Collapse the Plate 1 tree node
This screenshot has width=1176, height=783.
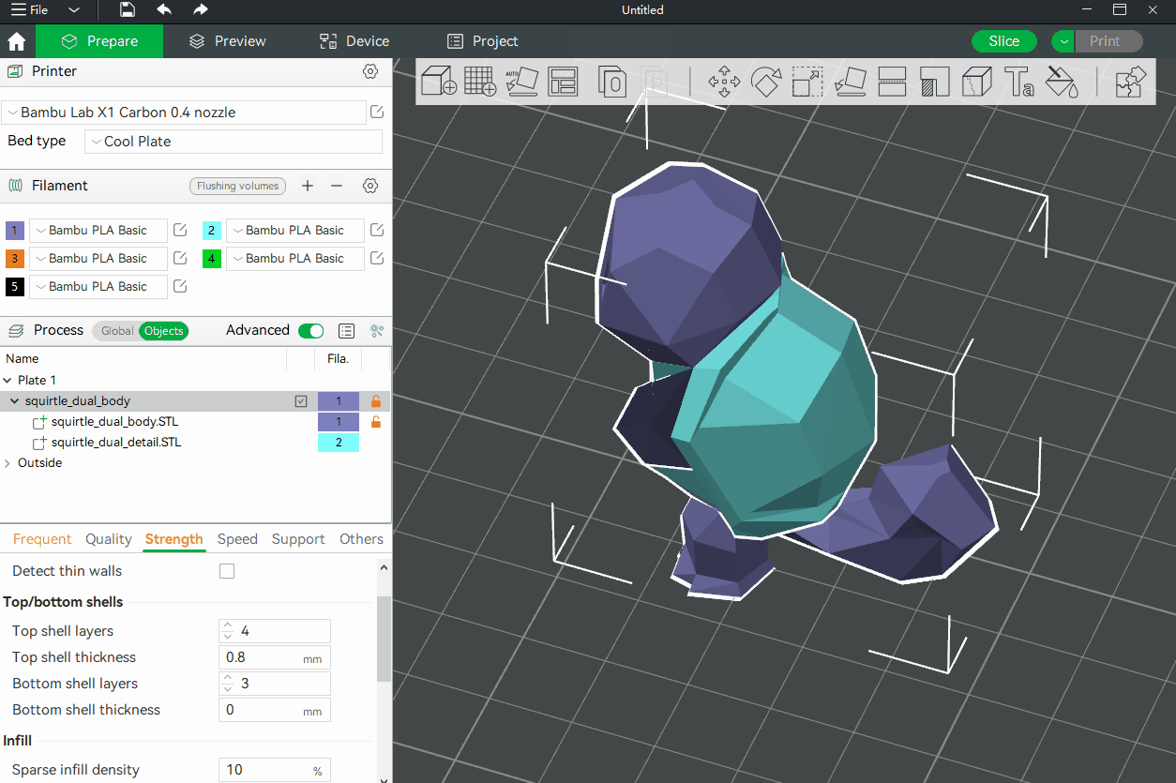(8, 381)
